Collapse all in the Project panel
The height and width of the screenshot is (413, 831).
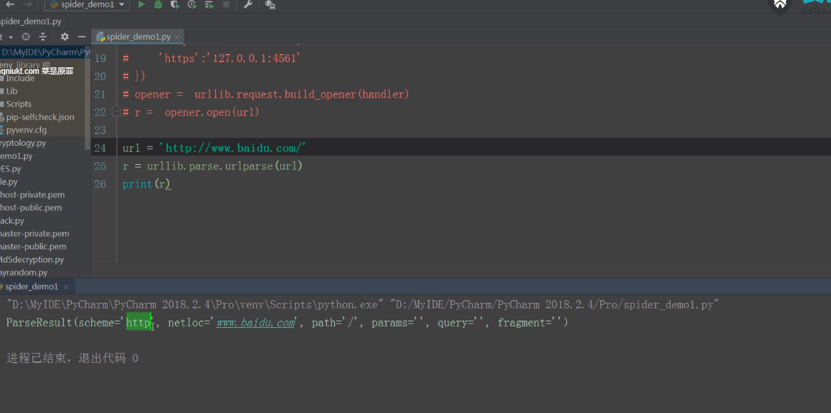pos(43,37)
